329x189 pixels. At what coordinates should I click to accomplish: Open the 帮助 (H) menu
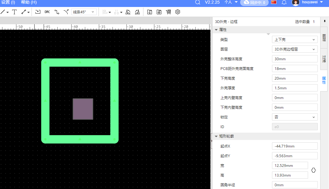pyautogui.click(x=29, y=2)
